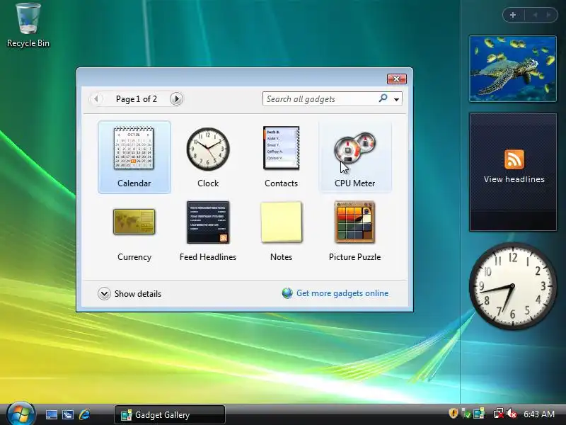The image size is (566, 425).
Task: Open the Recycle Bin desktop icon
Action: pyautogui.click(x=28, y=25)
